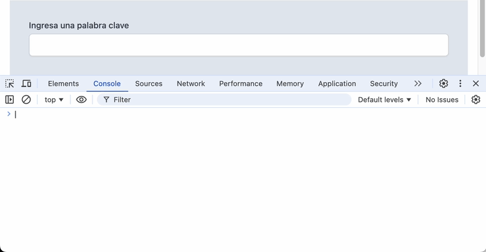Image resolution: width=486 pixels, height=252 pixels.
Task: Click the palabra clave text field
Action: coord(239,45)
